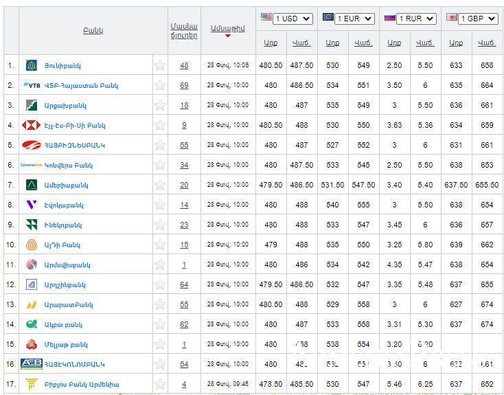Click the Inecobank logo icon
The height and width of the screenshot is (395, 504).
pyautogui.click(x=32, y=225)
